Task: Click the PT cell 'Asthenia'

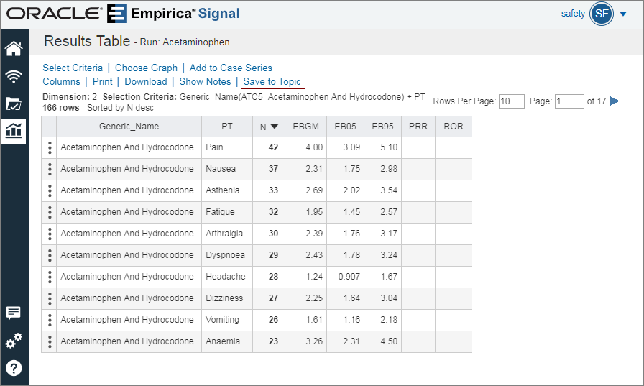Action: click(x=227, y=190)
